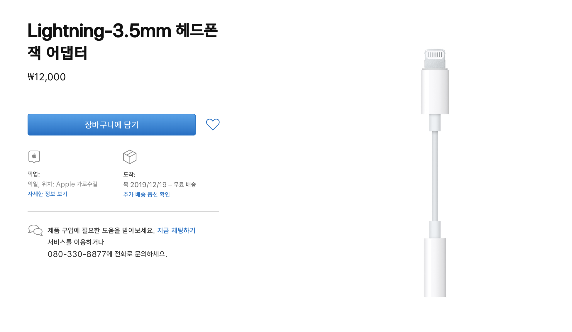Click the Lightning connector tip in product image
The height and width of the screenshot is (332, 572).
[435, 59]
